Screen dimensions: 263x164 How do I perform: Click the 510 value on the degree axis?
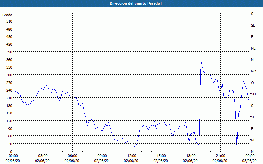(9, 21)
